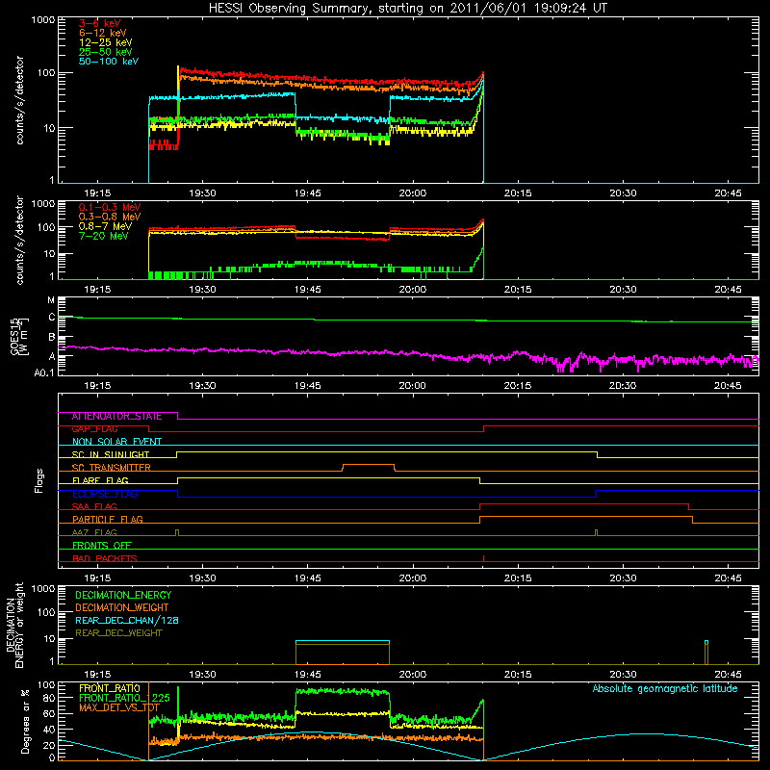Click the yellow '12-25 keV' legend entry
Screen dimensions: 770x770
tap(106, 42)
